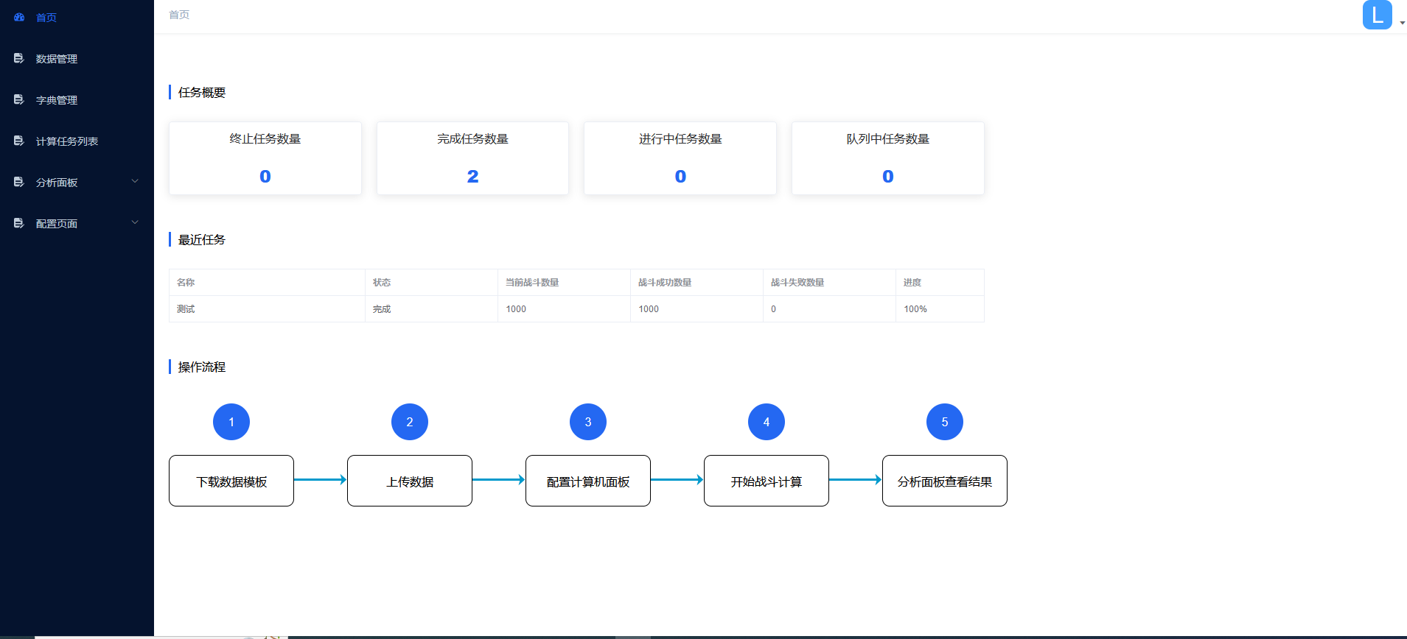The height and width of the screenshot is (639, 1407).
Task: Click the 字典管理 sidebar icon
Action: [x=19, y=99]
